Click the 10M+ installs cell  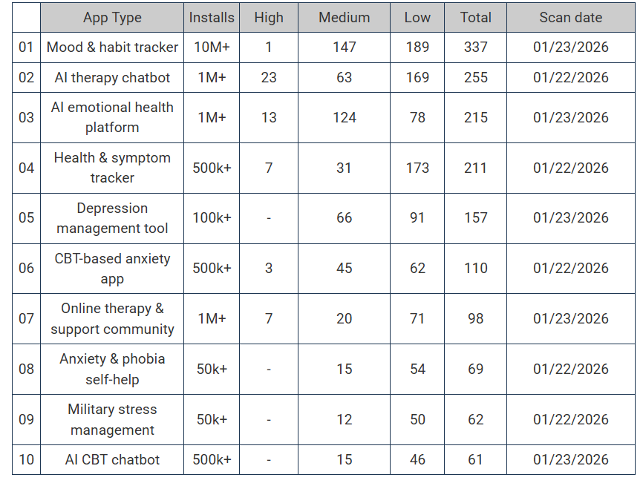coord(212,47)
